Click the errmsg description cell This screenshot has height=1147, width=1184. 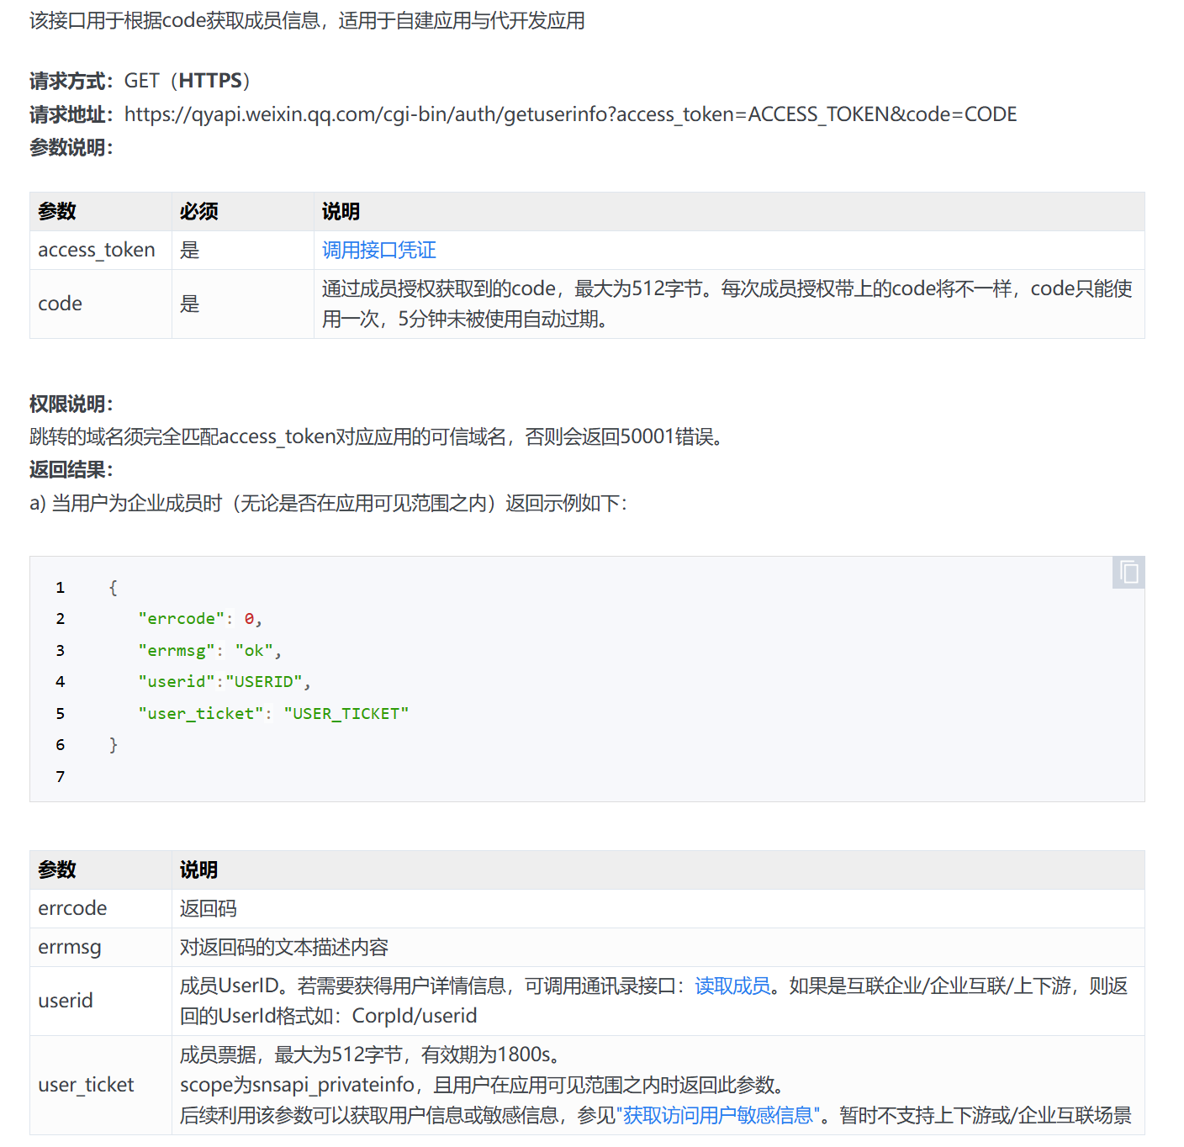[x=284, y=947]
